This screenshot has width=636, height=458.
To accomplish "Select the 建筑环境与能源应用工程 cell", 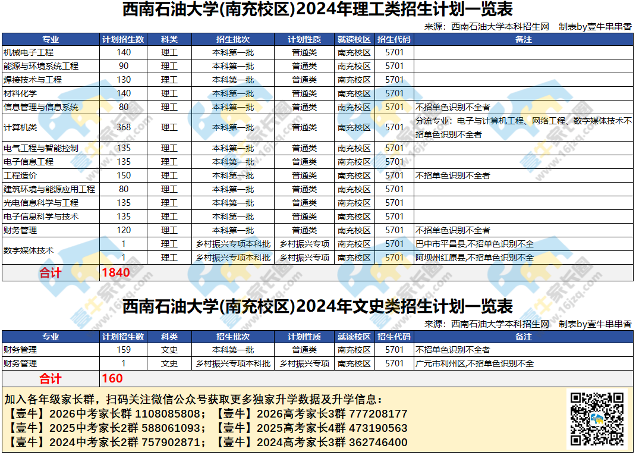I will coord(49,189).
